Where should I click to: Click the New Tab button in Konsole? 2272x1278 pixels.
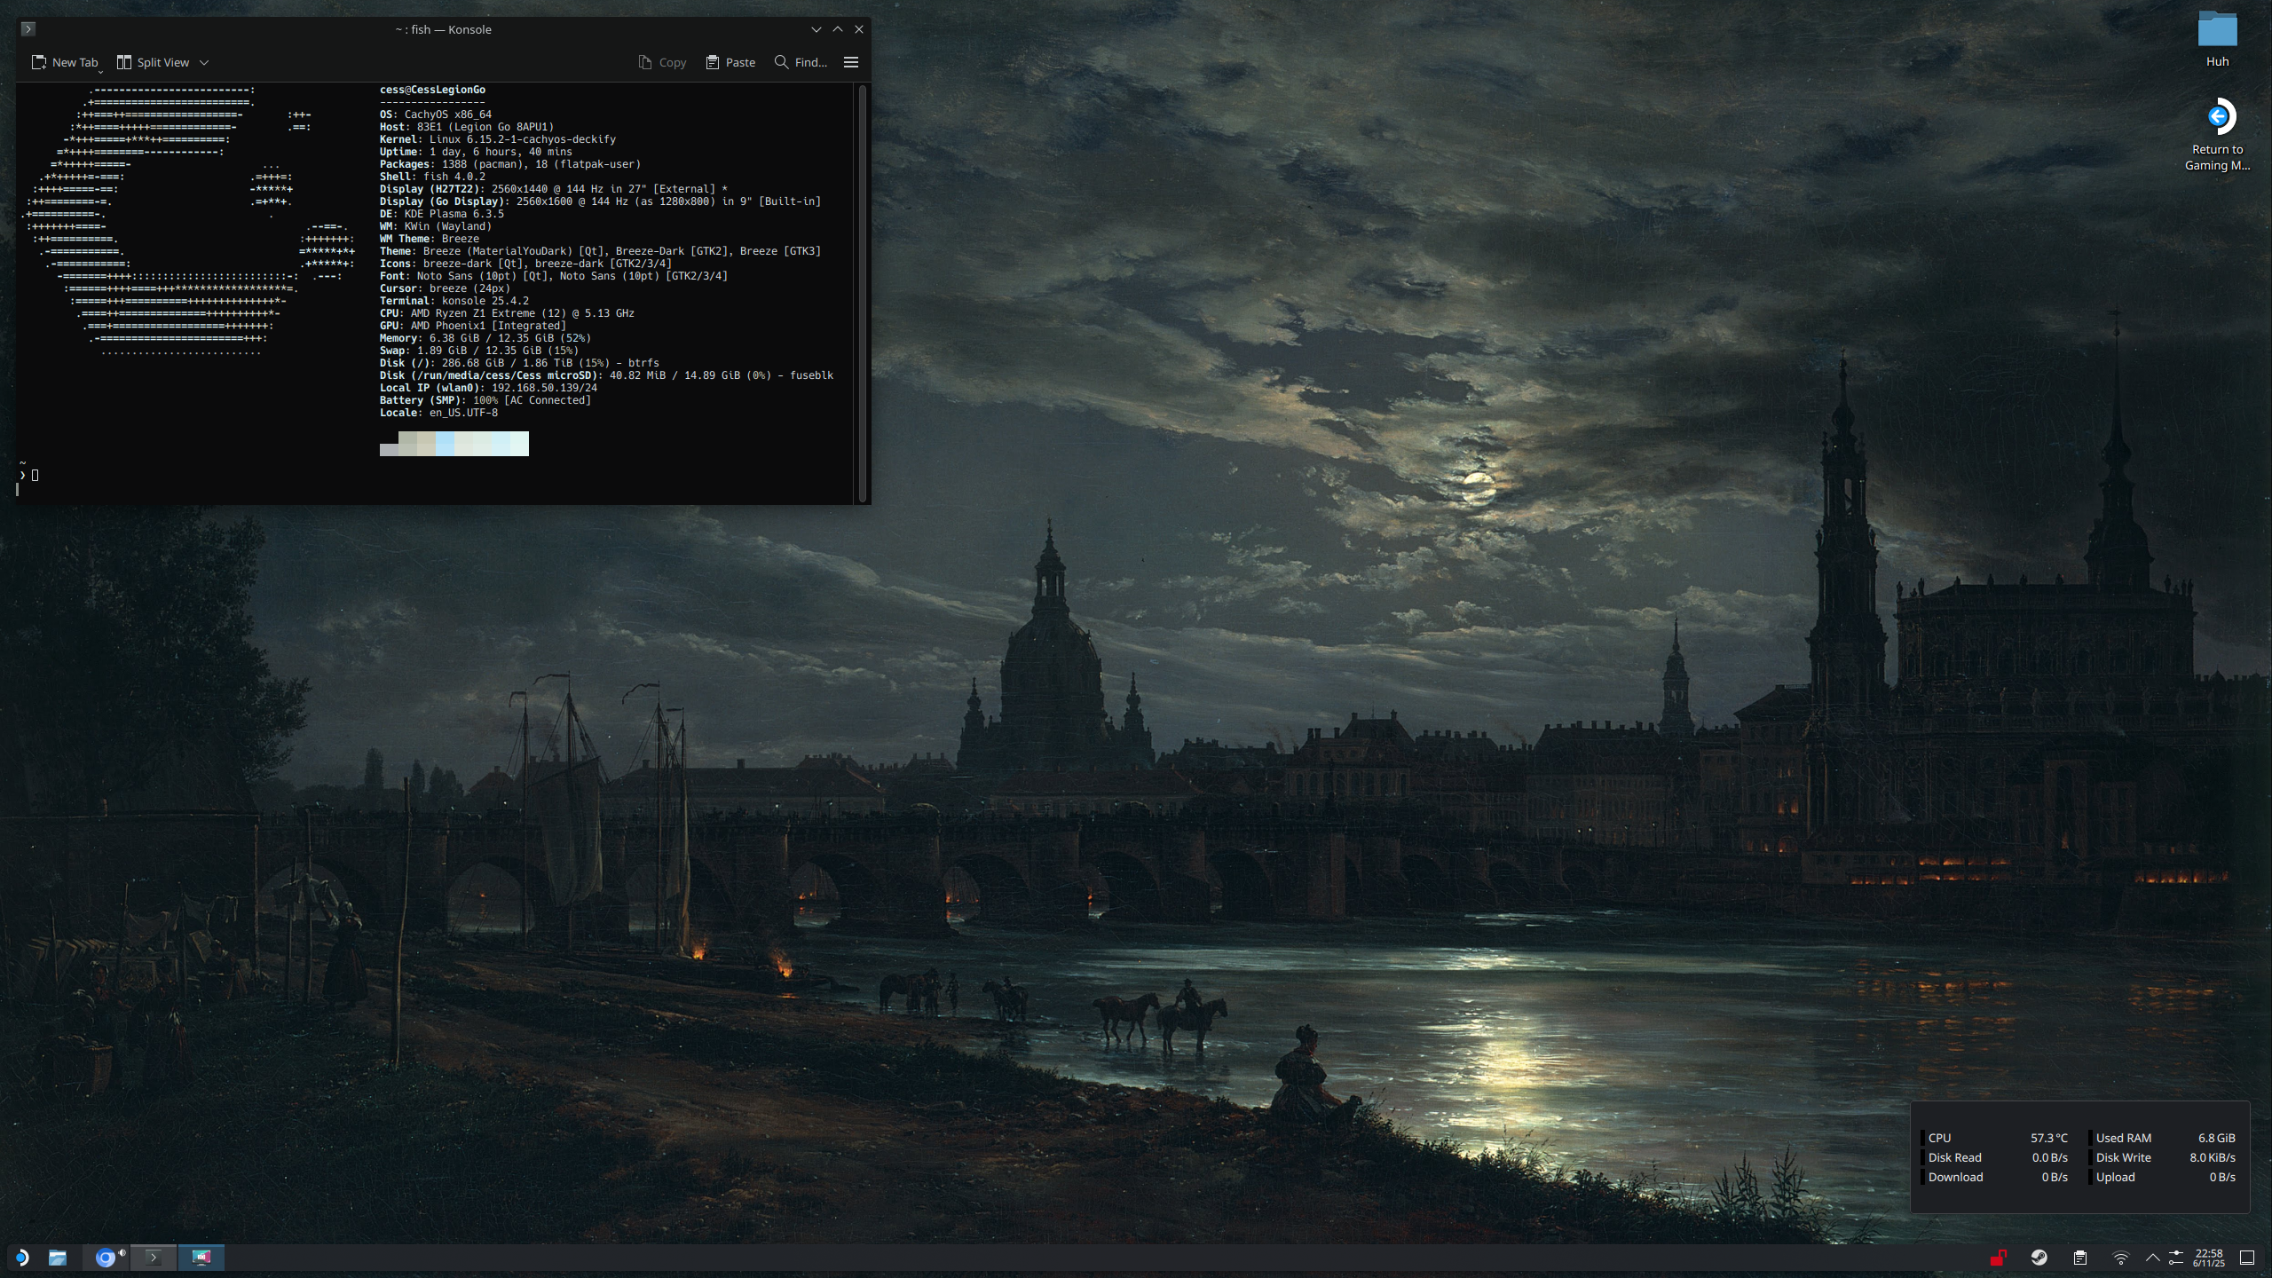point(64,62)
